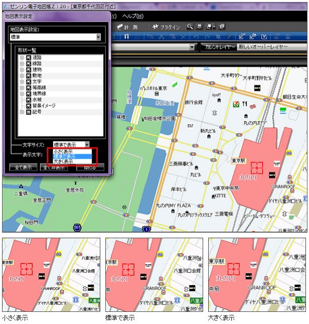This screenshot has width=309, height=324.
Task: Click the GRANROOF label on main map
Action: tap(283, 187)
